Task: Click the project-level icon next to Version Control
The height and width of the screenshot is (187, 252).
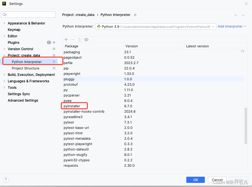Action: click(54, 49)
